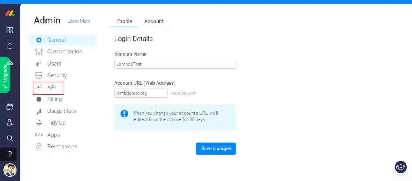Follow the Learn More link
Screen dimensions: 412x181
[79, 21]
